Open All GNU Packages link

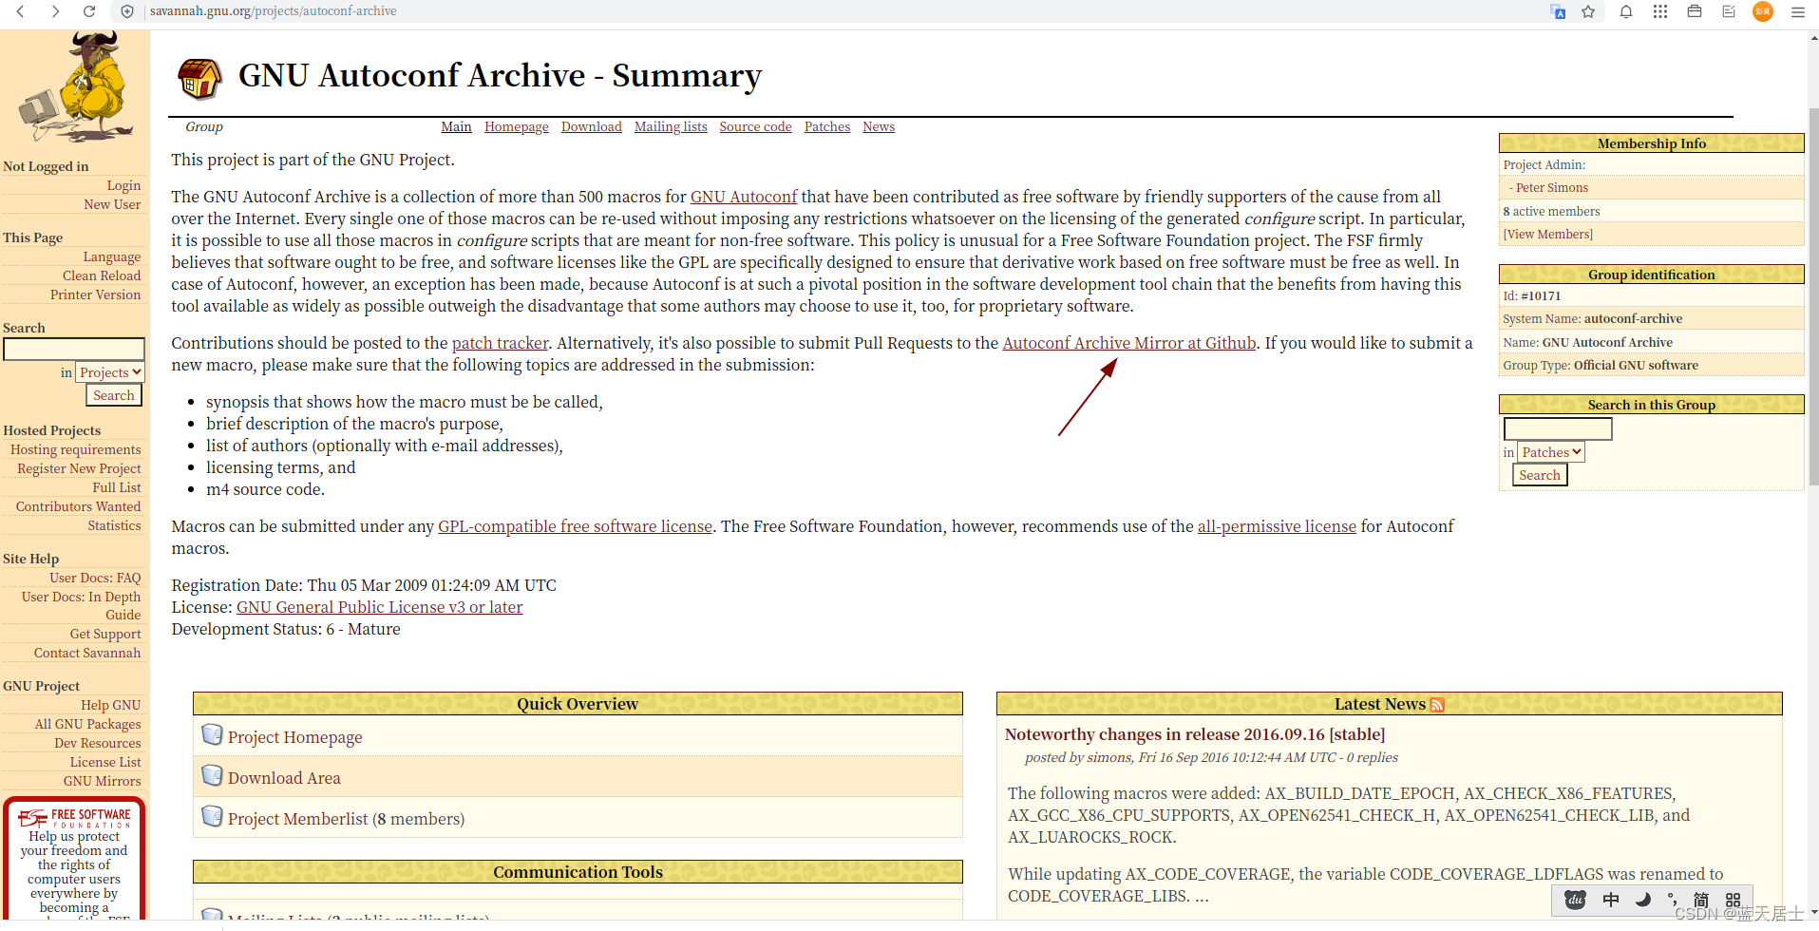point(87,724)
